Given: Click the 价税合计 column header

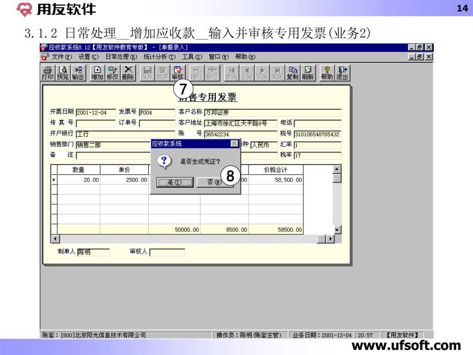Looking at the screenshot, I should coord(276,170).
